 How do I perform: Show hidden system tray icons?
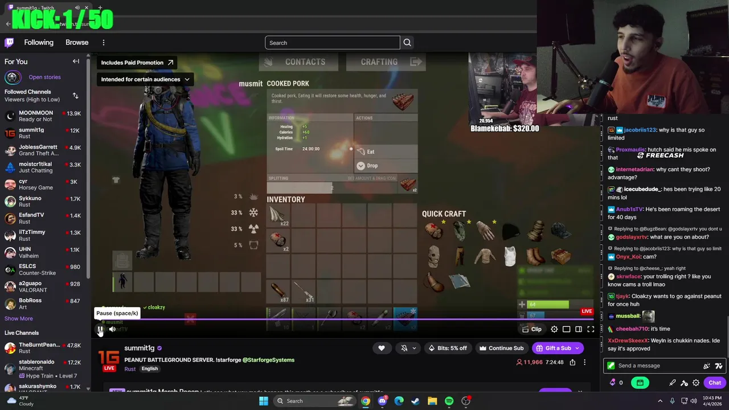(660, 401)
